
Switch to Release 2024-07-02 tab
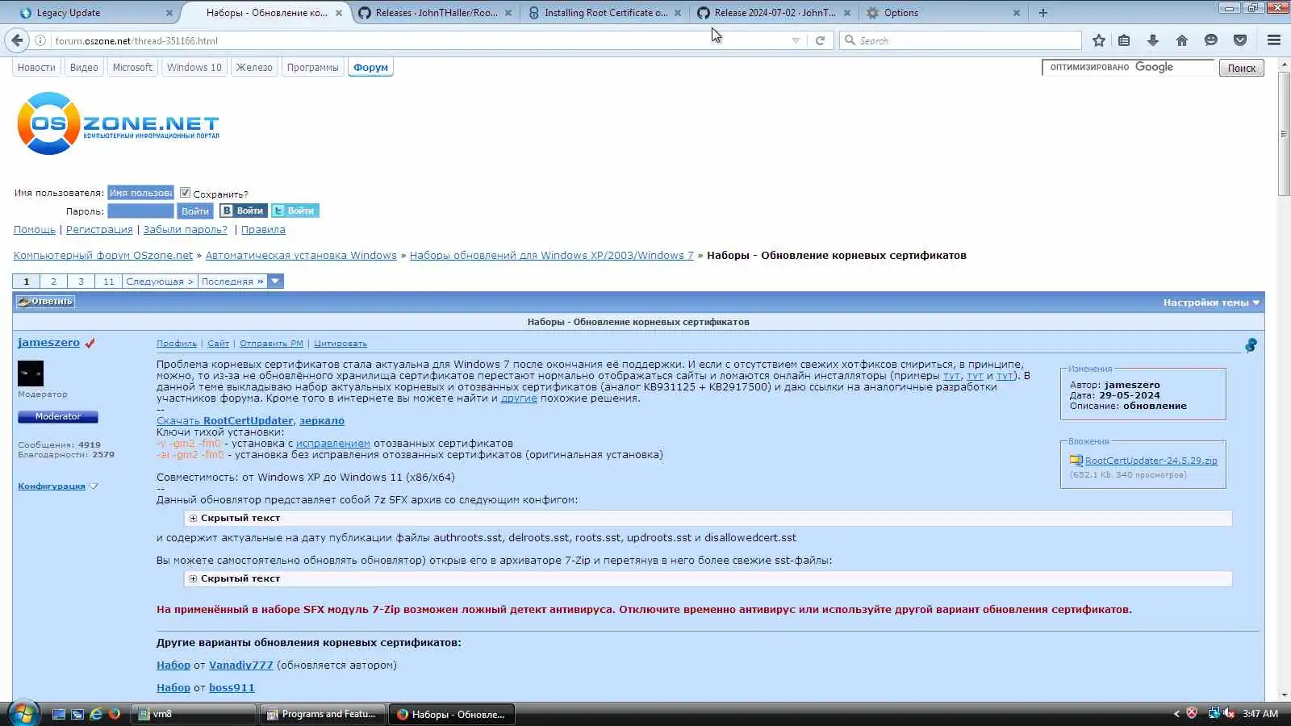coord(773,13)
